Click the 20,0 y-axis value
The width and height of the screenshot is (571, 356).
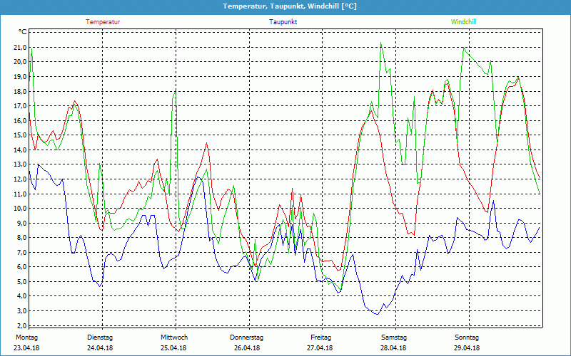click(x=21, y=62)
